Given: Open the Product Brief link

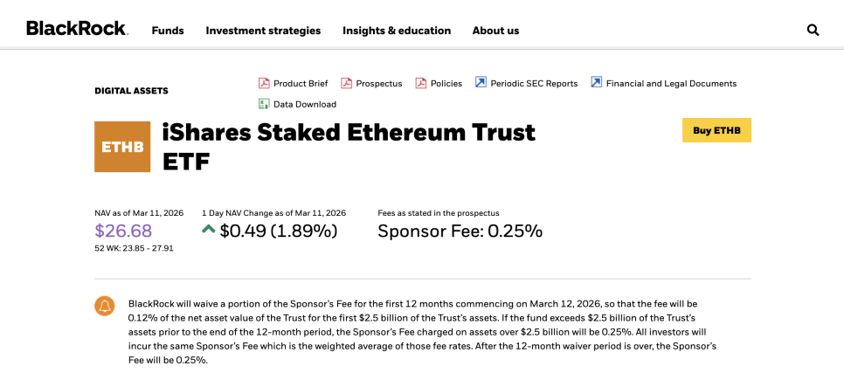Looking at the screenshot, I should pyautogui.click(x=301, y=84).
